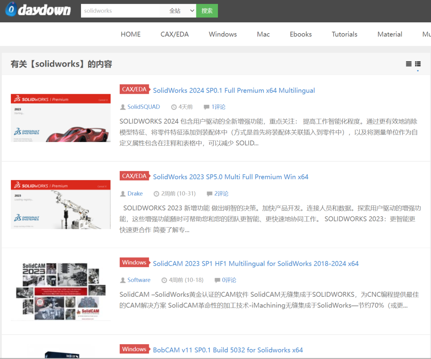Open the Mac navigation item
The width and height of the screenshot is (431, 359).
tap(263, 34)
